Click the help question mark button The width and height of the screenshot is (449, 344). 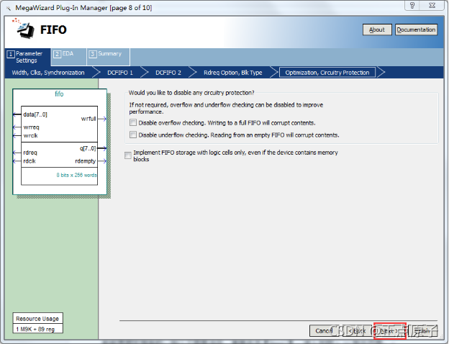pos(412,5)
